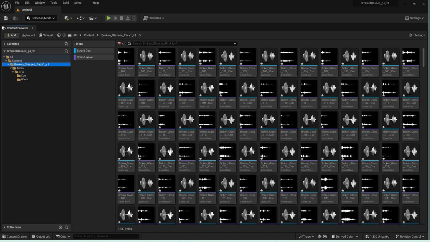
Task: Open the Browse content icon beside Save
Action: (x=15, y=18)
